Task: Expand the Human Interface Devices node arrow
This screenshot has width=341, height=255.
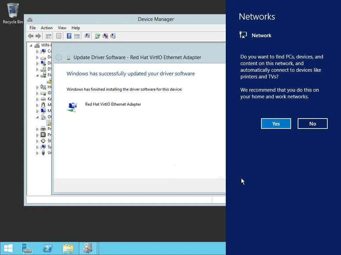Action: point(37,87)
